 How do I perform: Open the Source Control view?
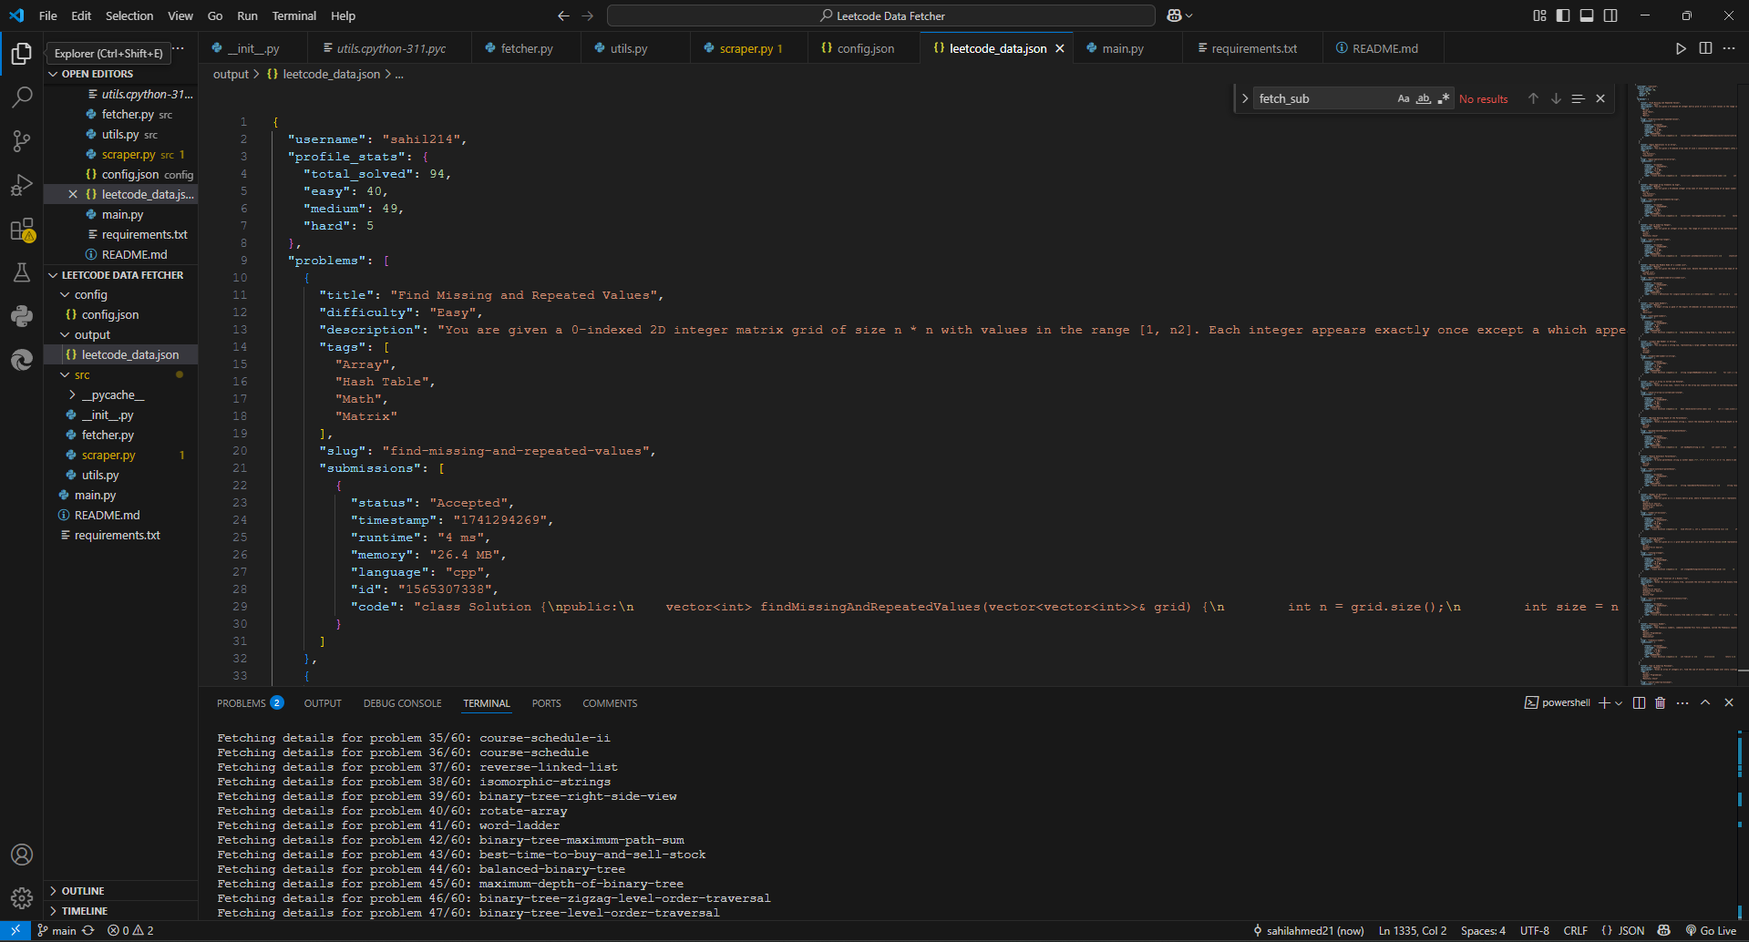(x=22, y=140)
